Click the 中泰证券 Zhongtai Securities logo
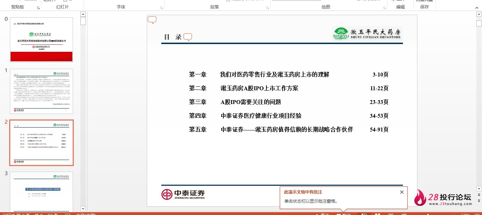The width and height of the screenshot is (482, 215). click(x=183, y=194)
